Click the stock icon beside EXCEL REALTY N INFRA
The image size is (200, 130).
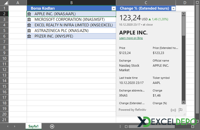[29, 25]
